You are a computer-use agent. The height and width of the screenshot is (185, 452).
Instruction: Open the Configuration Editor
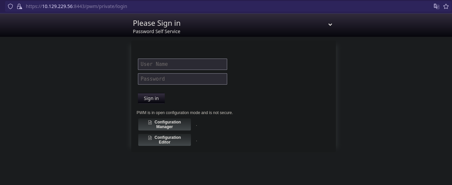(x=164, y=140)
